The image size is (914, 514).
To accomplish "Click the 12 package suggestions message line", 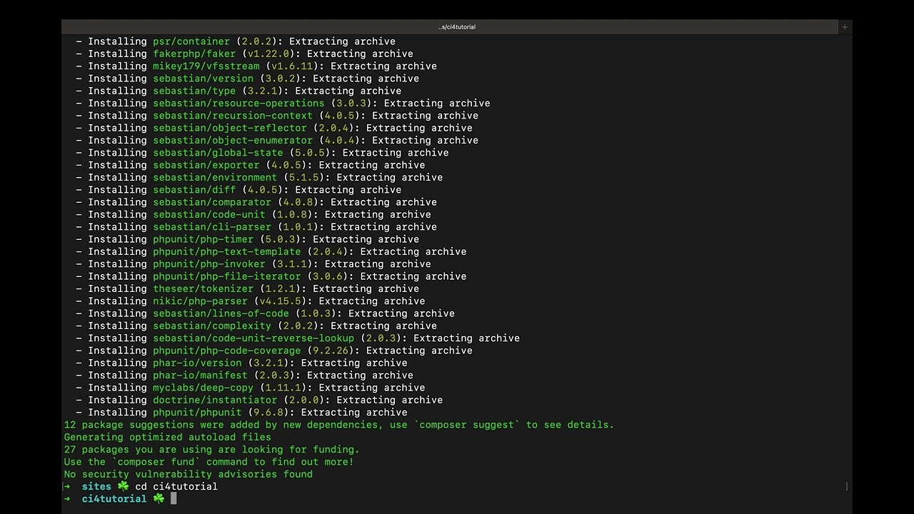I will (x=339, y=425).
